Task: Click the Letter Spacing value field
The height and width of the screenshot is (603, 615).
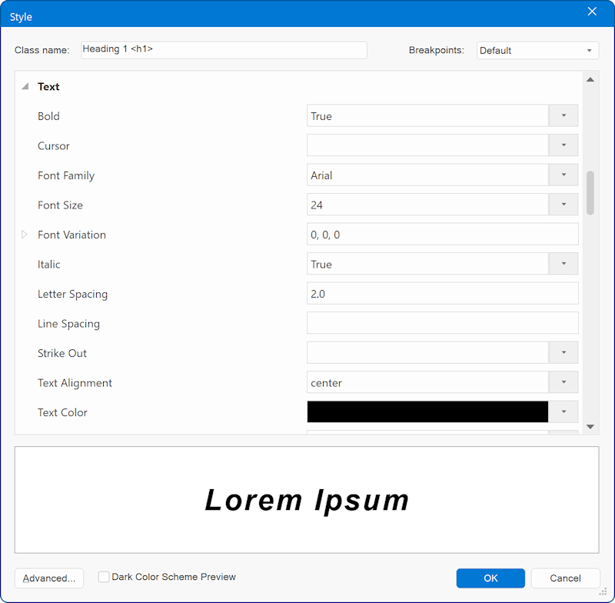Action: click(x=442, y=294)
